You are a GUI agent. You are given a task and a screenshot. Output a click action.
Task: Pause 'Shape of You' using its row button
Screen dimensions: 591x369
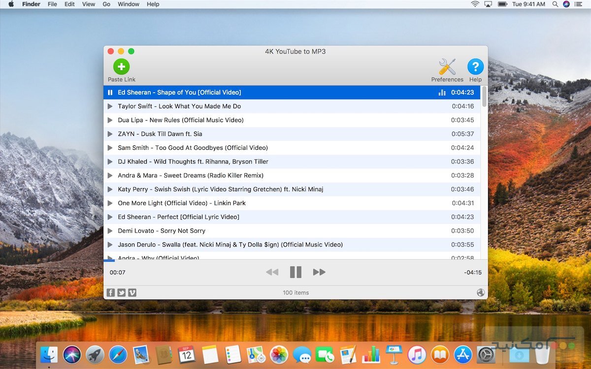pos(110,92)
